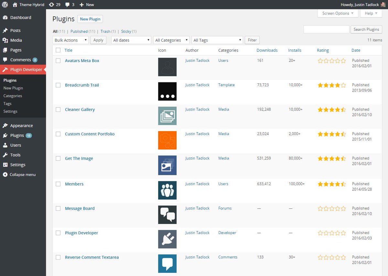Screen dimensions: 388x276
Task: Sort table by Rating column
Action: [323, 50]
